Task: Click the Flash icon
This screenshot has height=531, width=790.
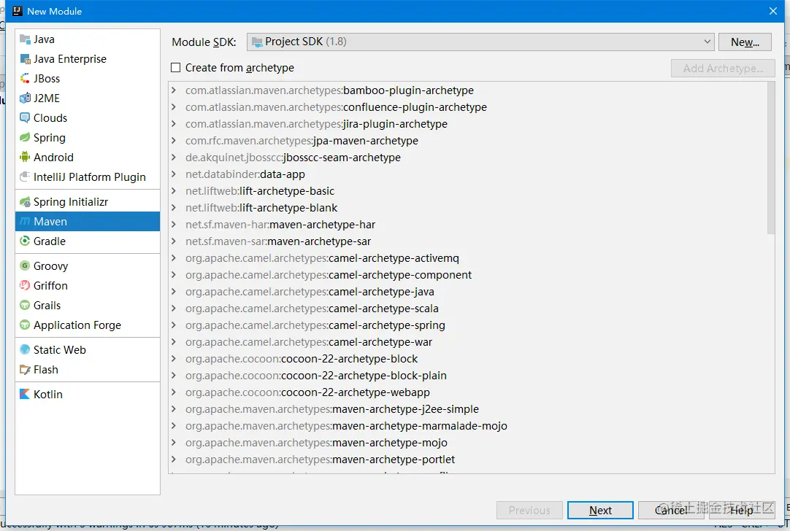Action: [25, 369]
